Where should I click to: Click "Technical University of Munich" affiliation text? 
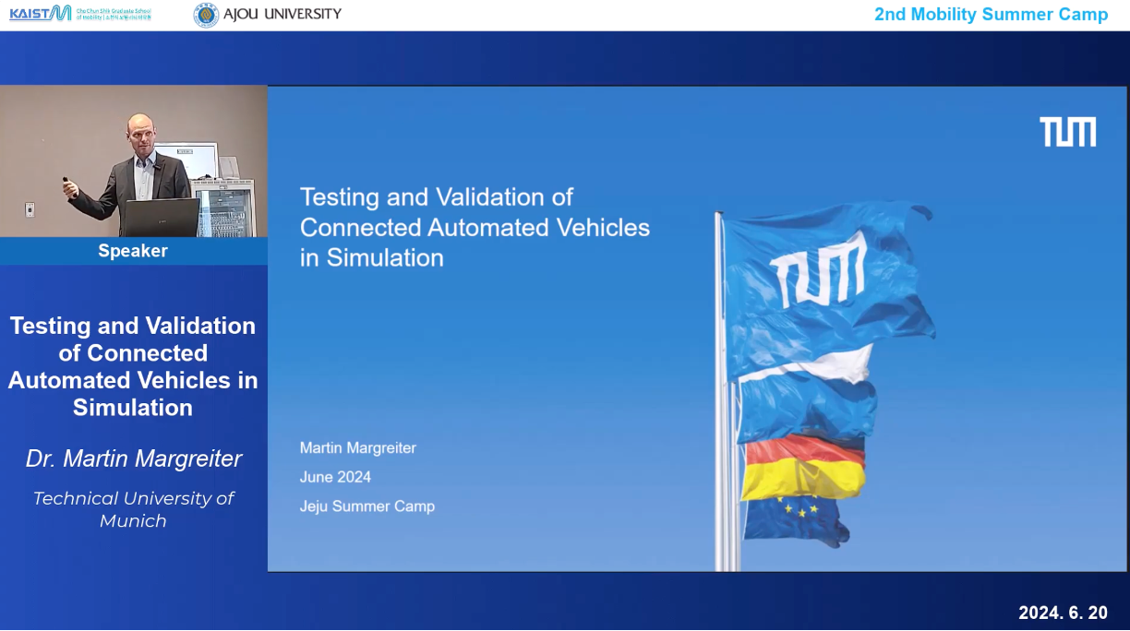tap(134, 509)
